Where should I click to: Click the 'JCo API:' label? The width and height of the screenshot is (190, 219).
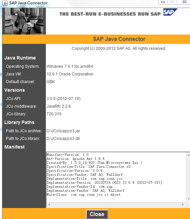pos(14,99)
